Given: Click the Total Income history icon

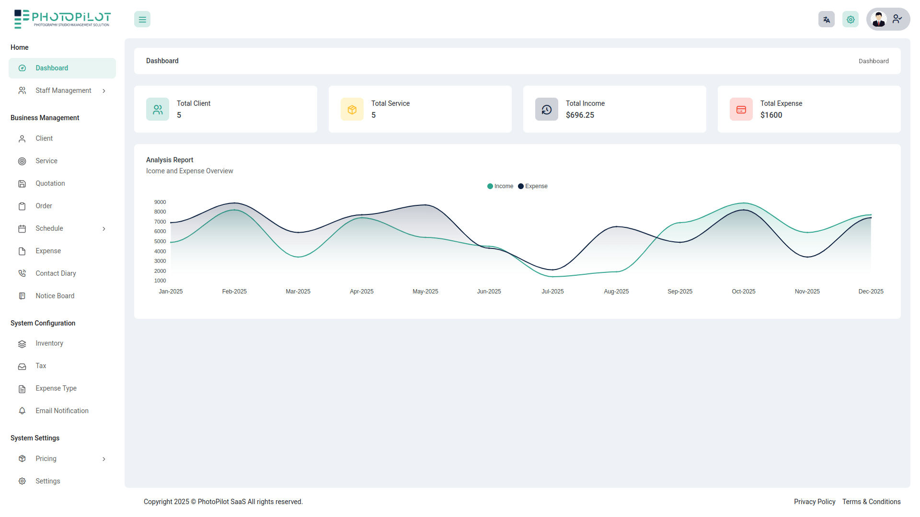Looking at the screenshot, I should (x=547, y=110).
